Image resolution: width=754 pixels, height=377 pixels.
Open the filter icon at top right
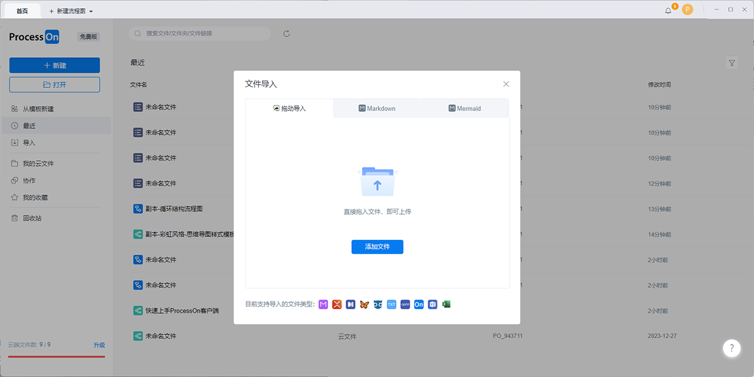click(x=731, y=63)
